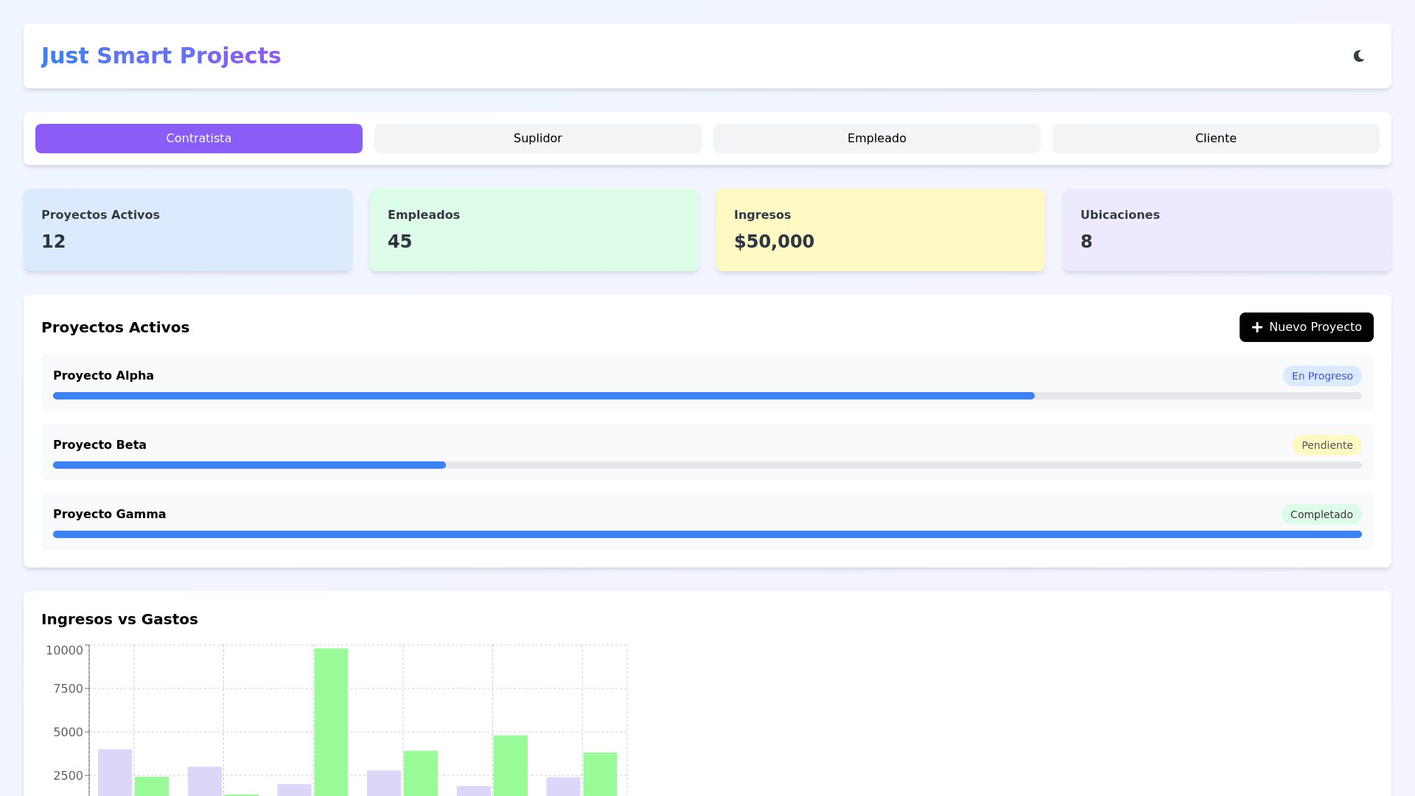Select the Proyecto Beta row title
The height and width of the screenshot is (796, 1415).
[x=99, y=445]
